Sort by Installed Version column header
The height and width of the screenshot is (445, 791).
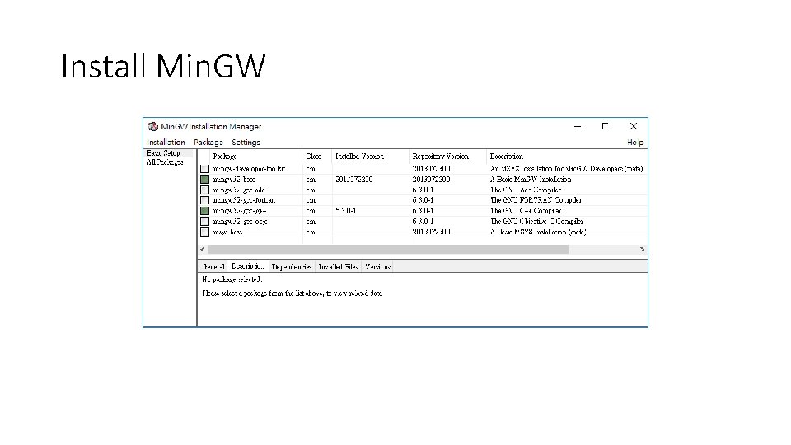click(x=370, y=157)
